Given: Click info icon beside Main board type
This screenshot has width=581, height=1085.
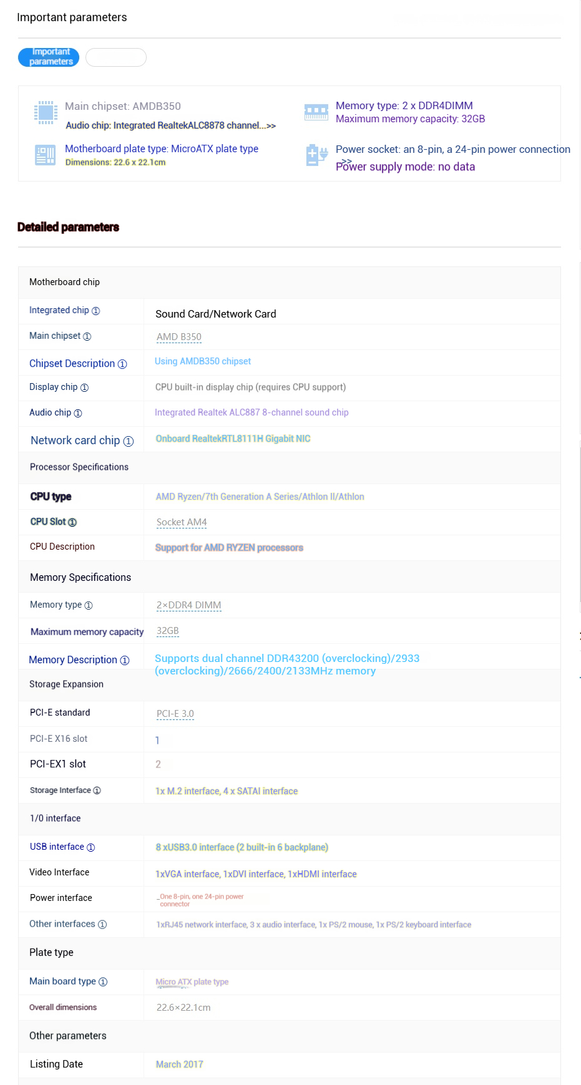Looking at the screenshot, I should pyautogui.click(x=103, y=982).
